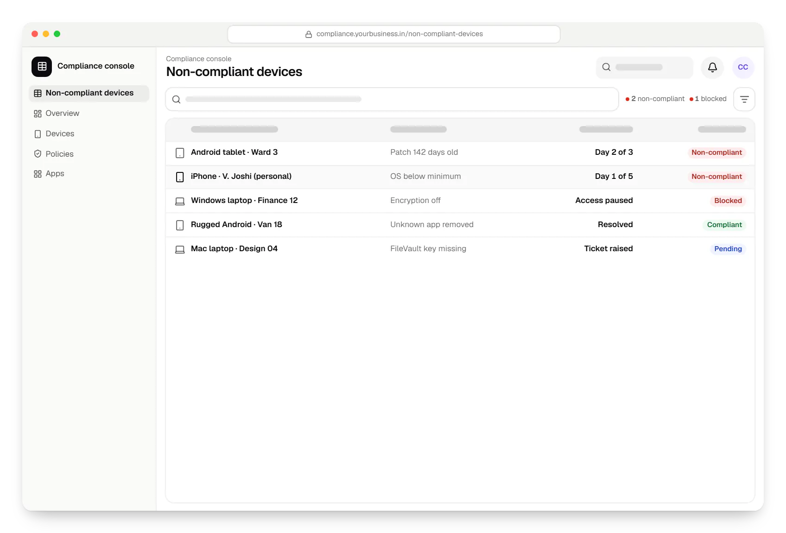Click the 2 non-compliant counter
Viewport: 786px width, 533px height.
tap(655, 99)
